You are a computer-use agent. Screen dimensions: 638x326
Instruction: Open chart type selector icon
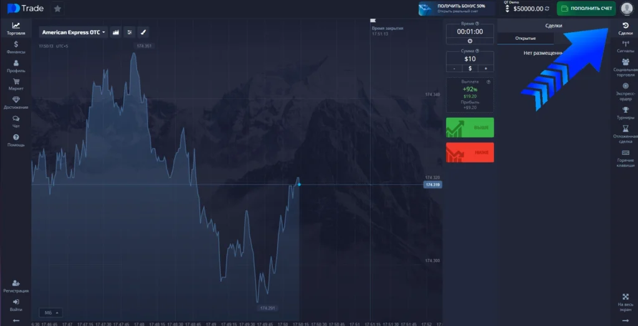click(x=115, y=32)
